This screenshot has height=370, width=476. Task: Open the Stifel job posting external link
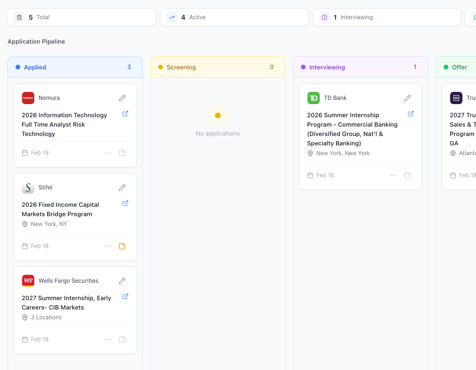point(125,203)
